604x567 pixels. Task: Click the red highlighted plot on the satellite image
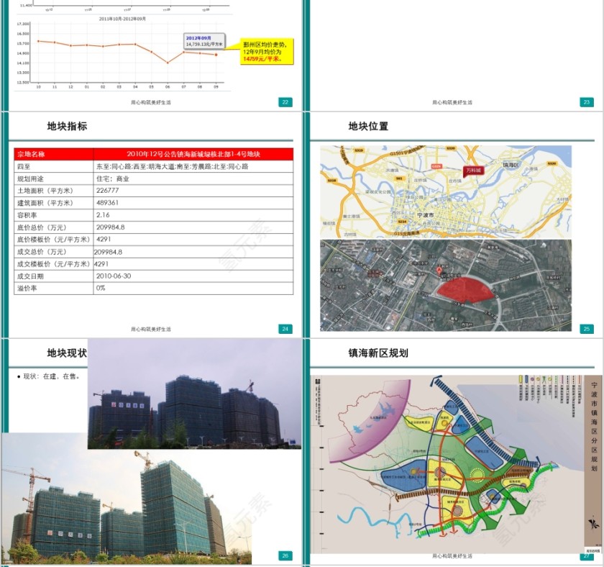(x=467, y=289)
